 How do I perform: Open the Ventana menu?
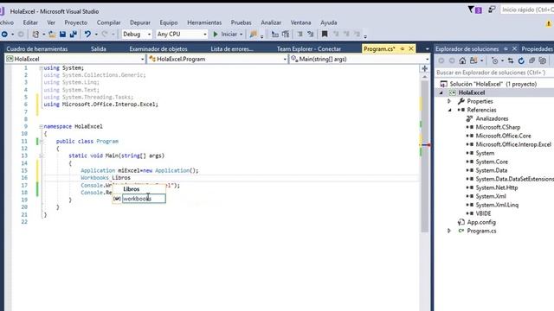click(x=300, y=22)
